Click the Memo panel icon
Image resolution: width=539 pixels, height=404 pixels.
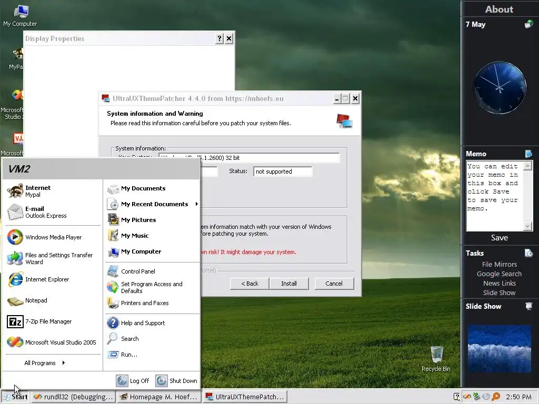point(528,154)
